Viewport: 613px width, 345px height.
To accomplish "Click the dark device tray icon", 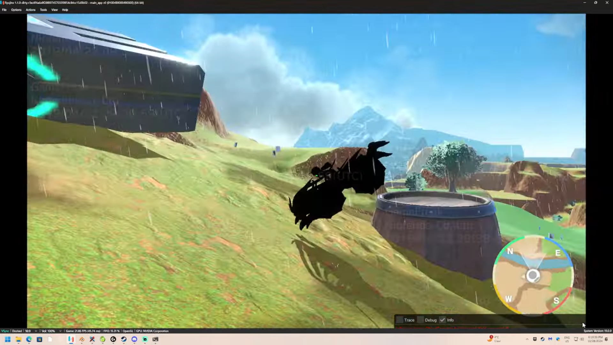I will (535, 339).
